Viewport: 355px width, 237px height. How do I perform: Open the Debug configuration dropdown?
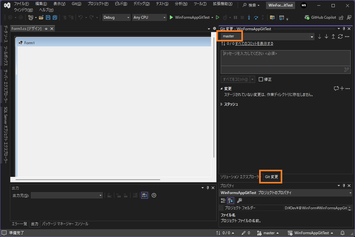pyautogui.click(x=116, y=17)
